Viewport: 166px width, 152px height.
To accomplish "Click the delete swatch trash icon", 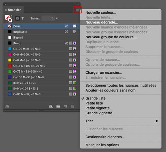I will point(73,106).
